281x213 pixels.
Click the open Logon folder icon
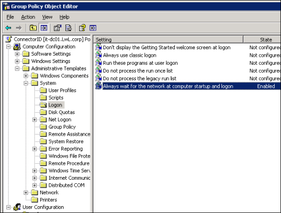(x=43, y=105)
